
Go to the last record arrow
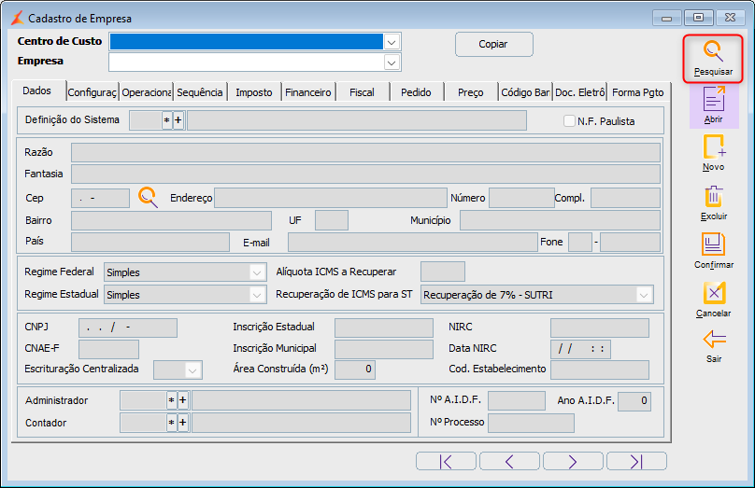point(636,462)
